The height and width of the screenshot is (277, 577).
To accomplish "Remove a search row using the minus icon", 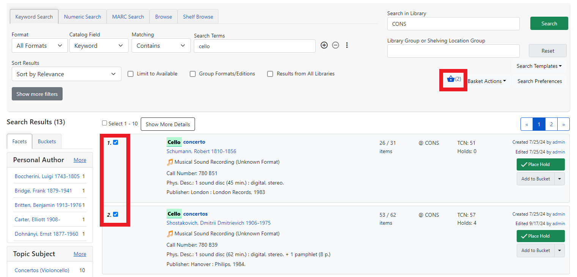I will point(335,45).
